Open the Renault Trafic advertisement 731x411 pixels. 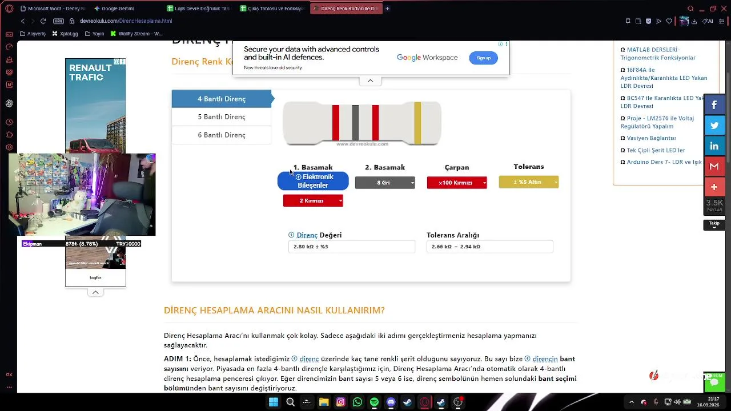tap(95, 106)
